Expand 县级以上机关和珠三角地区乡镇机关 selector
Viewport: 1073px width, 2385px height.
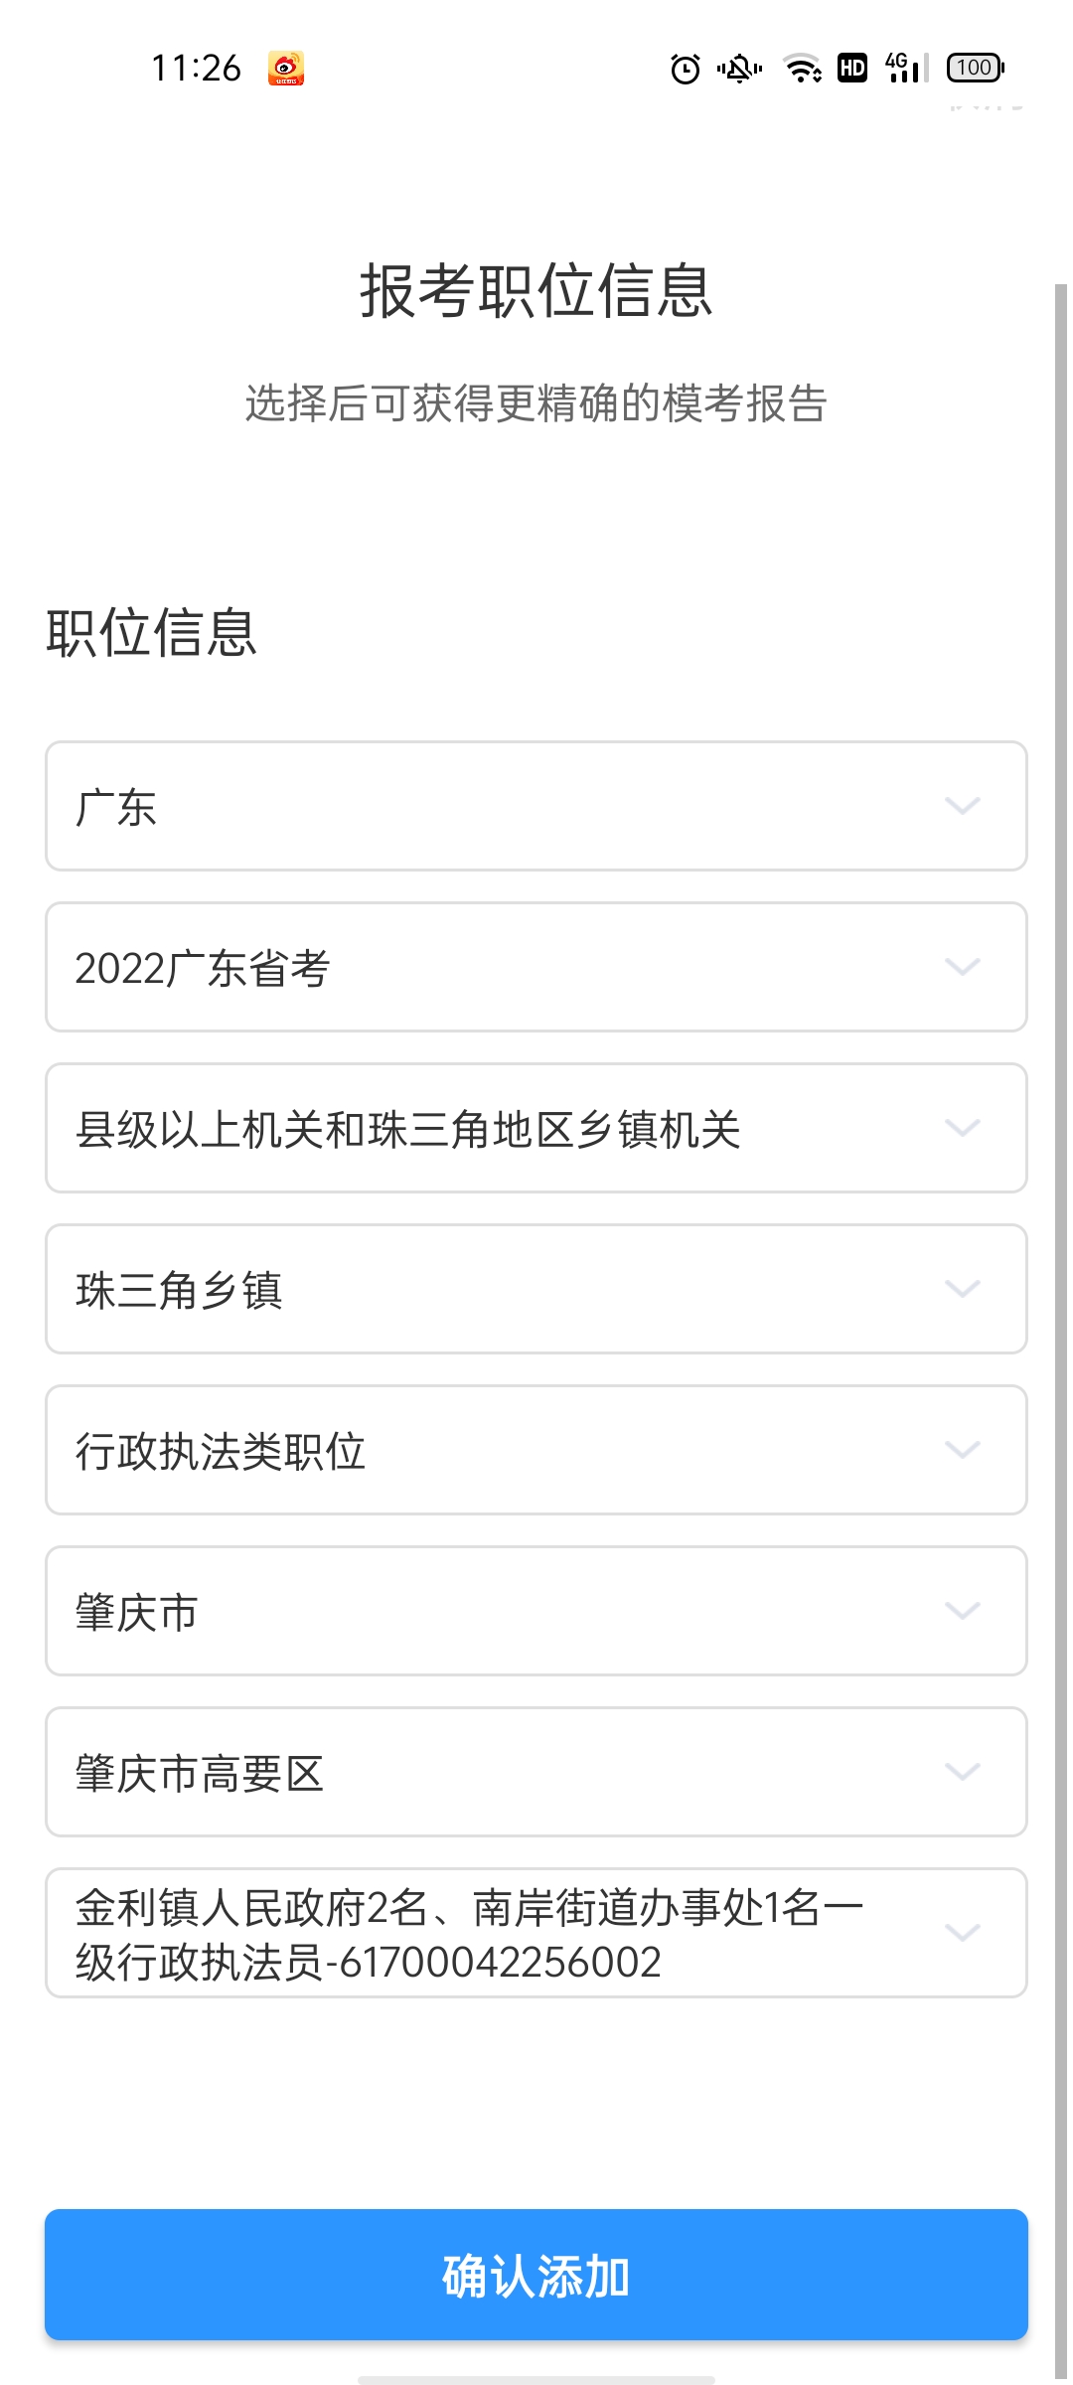536,1128
